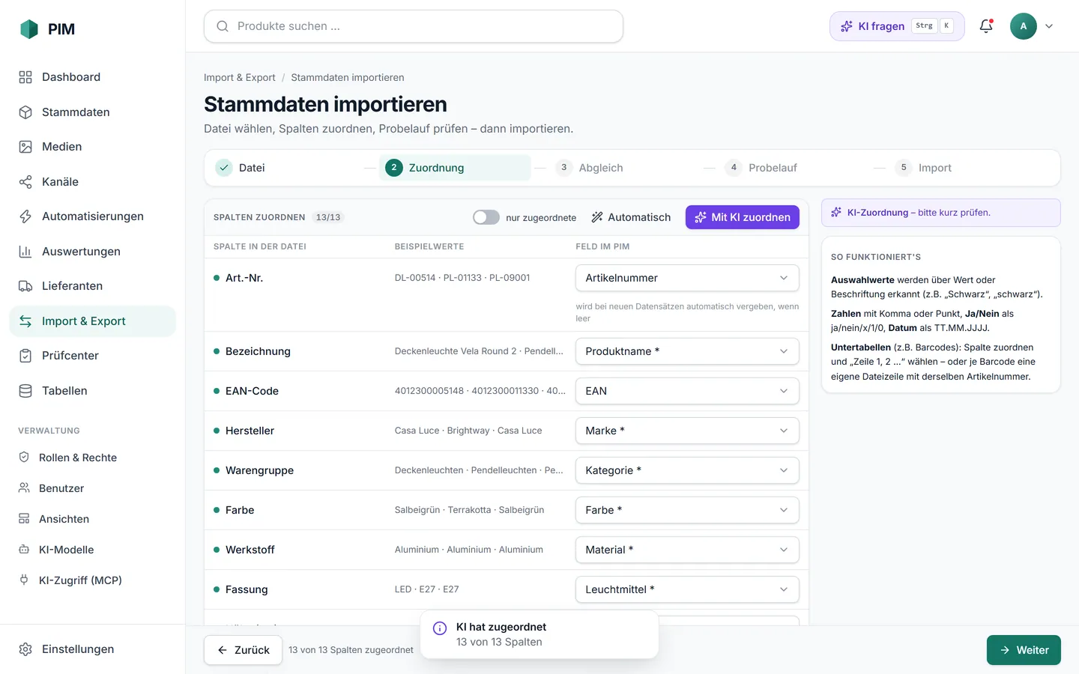The image size is (1079, 674).
Task: Select the Abgleich step
Action: tap(590, 168)
